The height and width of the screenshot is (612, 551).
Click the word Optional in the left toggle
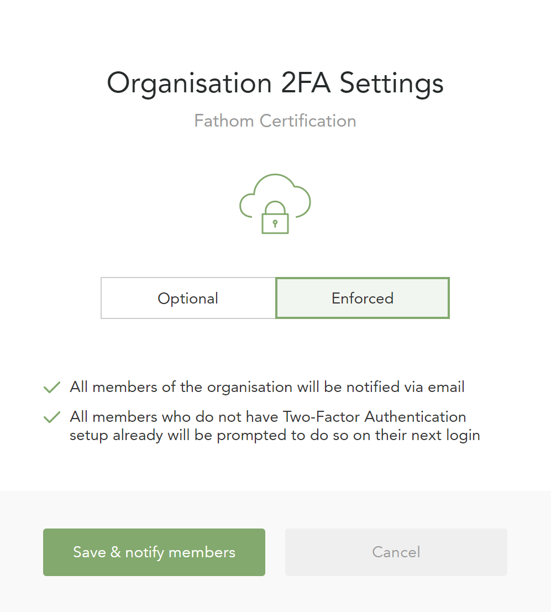pyautogui.click(x=188, y=299)
